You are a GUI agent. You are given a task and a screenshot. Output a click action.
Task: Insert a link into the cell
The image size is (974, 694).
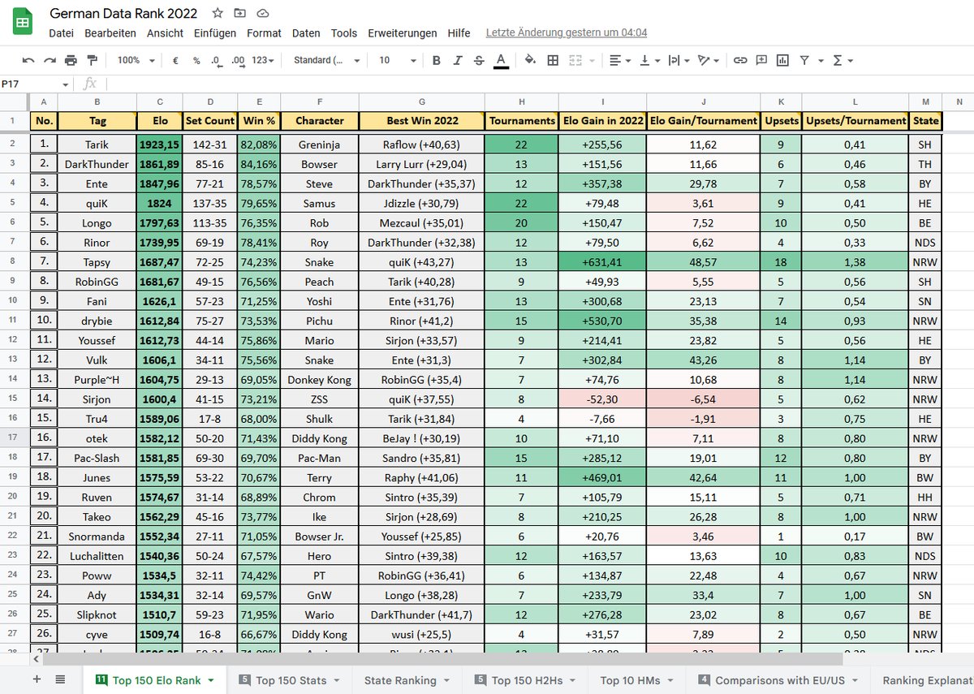pyautogui.click(x=740, y=60)
